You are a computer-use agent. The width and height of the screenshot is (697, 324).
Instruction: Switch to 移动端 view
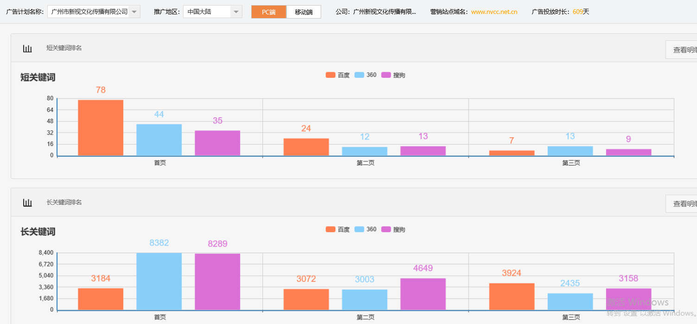[x=304, y=12]
